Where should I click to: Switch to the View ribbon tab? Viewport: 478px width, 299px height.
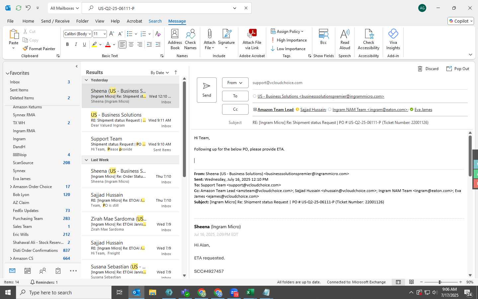[100, 21]
